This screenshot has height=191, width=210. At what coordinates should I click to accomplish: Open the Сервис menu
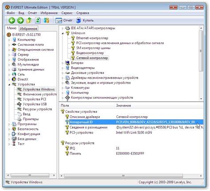point(67,13)
